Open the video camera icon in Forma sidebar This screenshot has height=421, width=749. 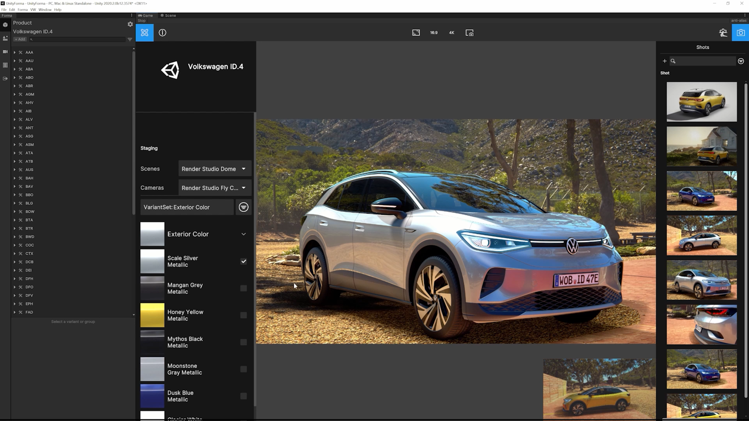[5, 52]
